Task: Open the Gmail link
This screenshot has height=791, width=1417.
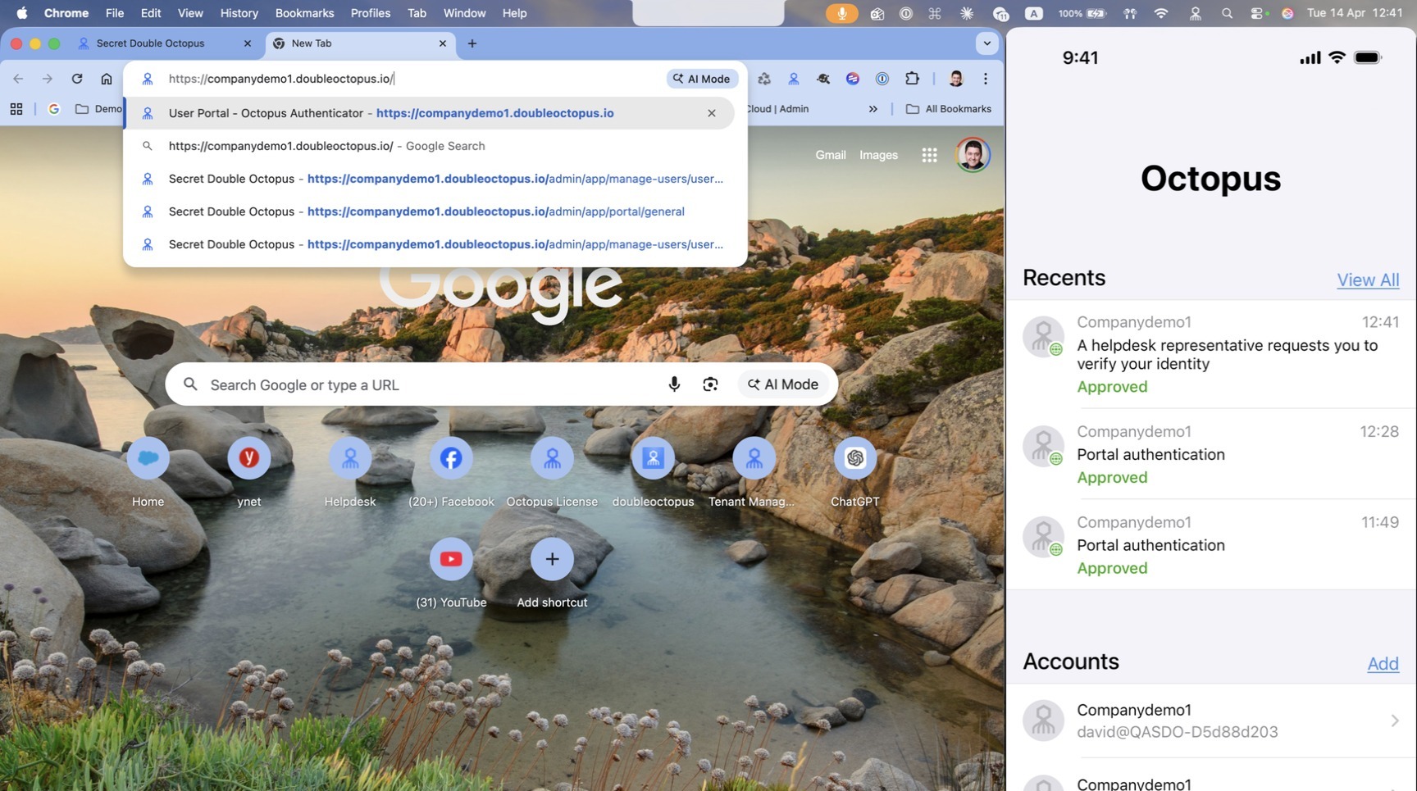Action: [830, 155]
